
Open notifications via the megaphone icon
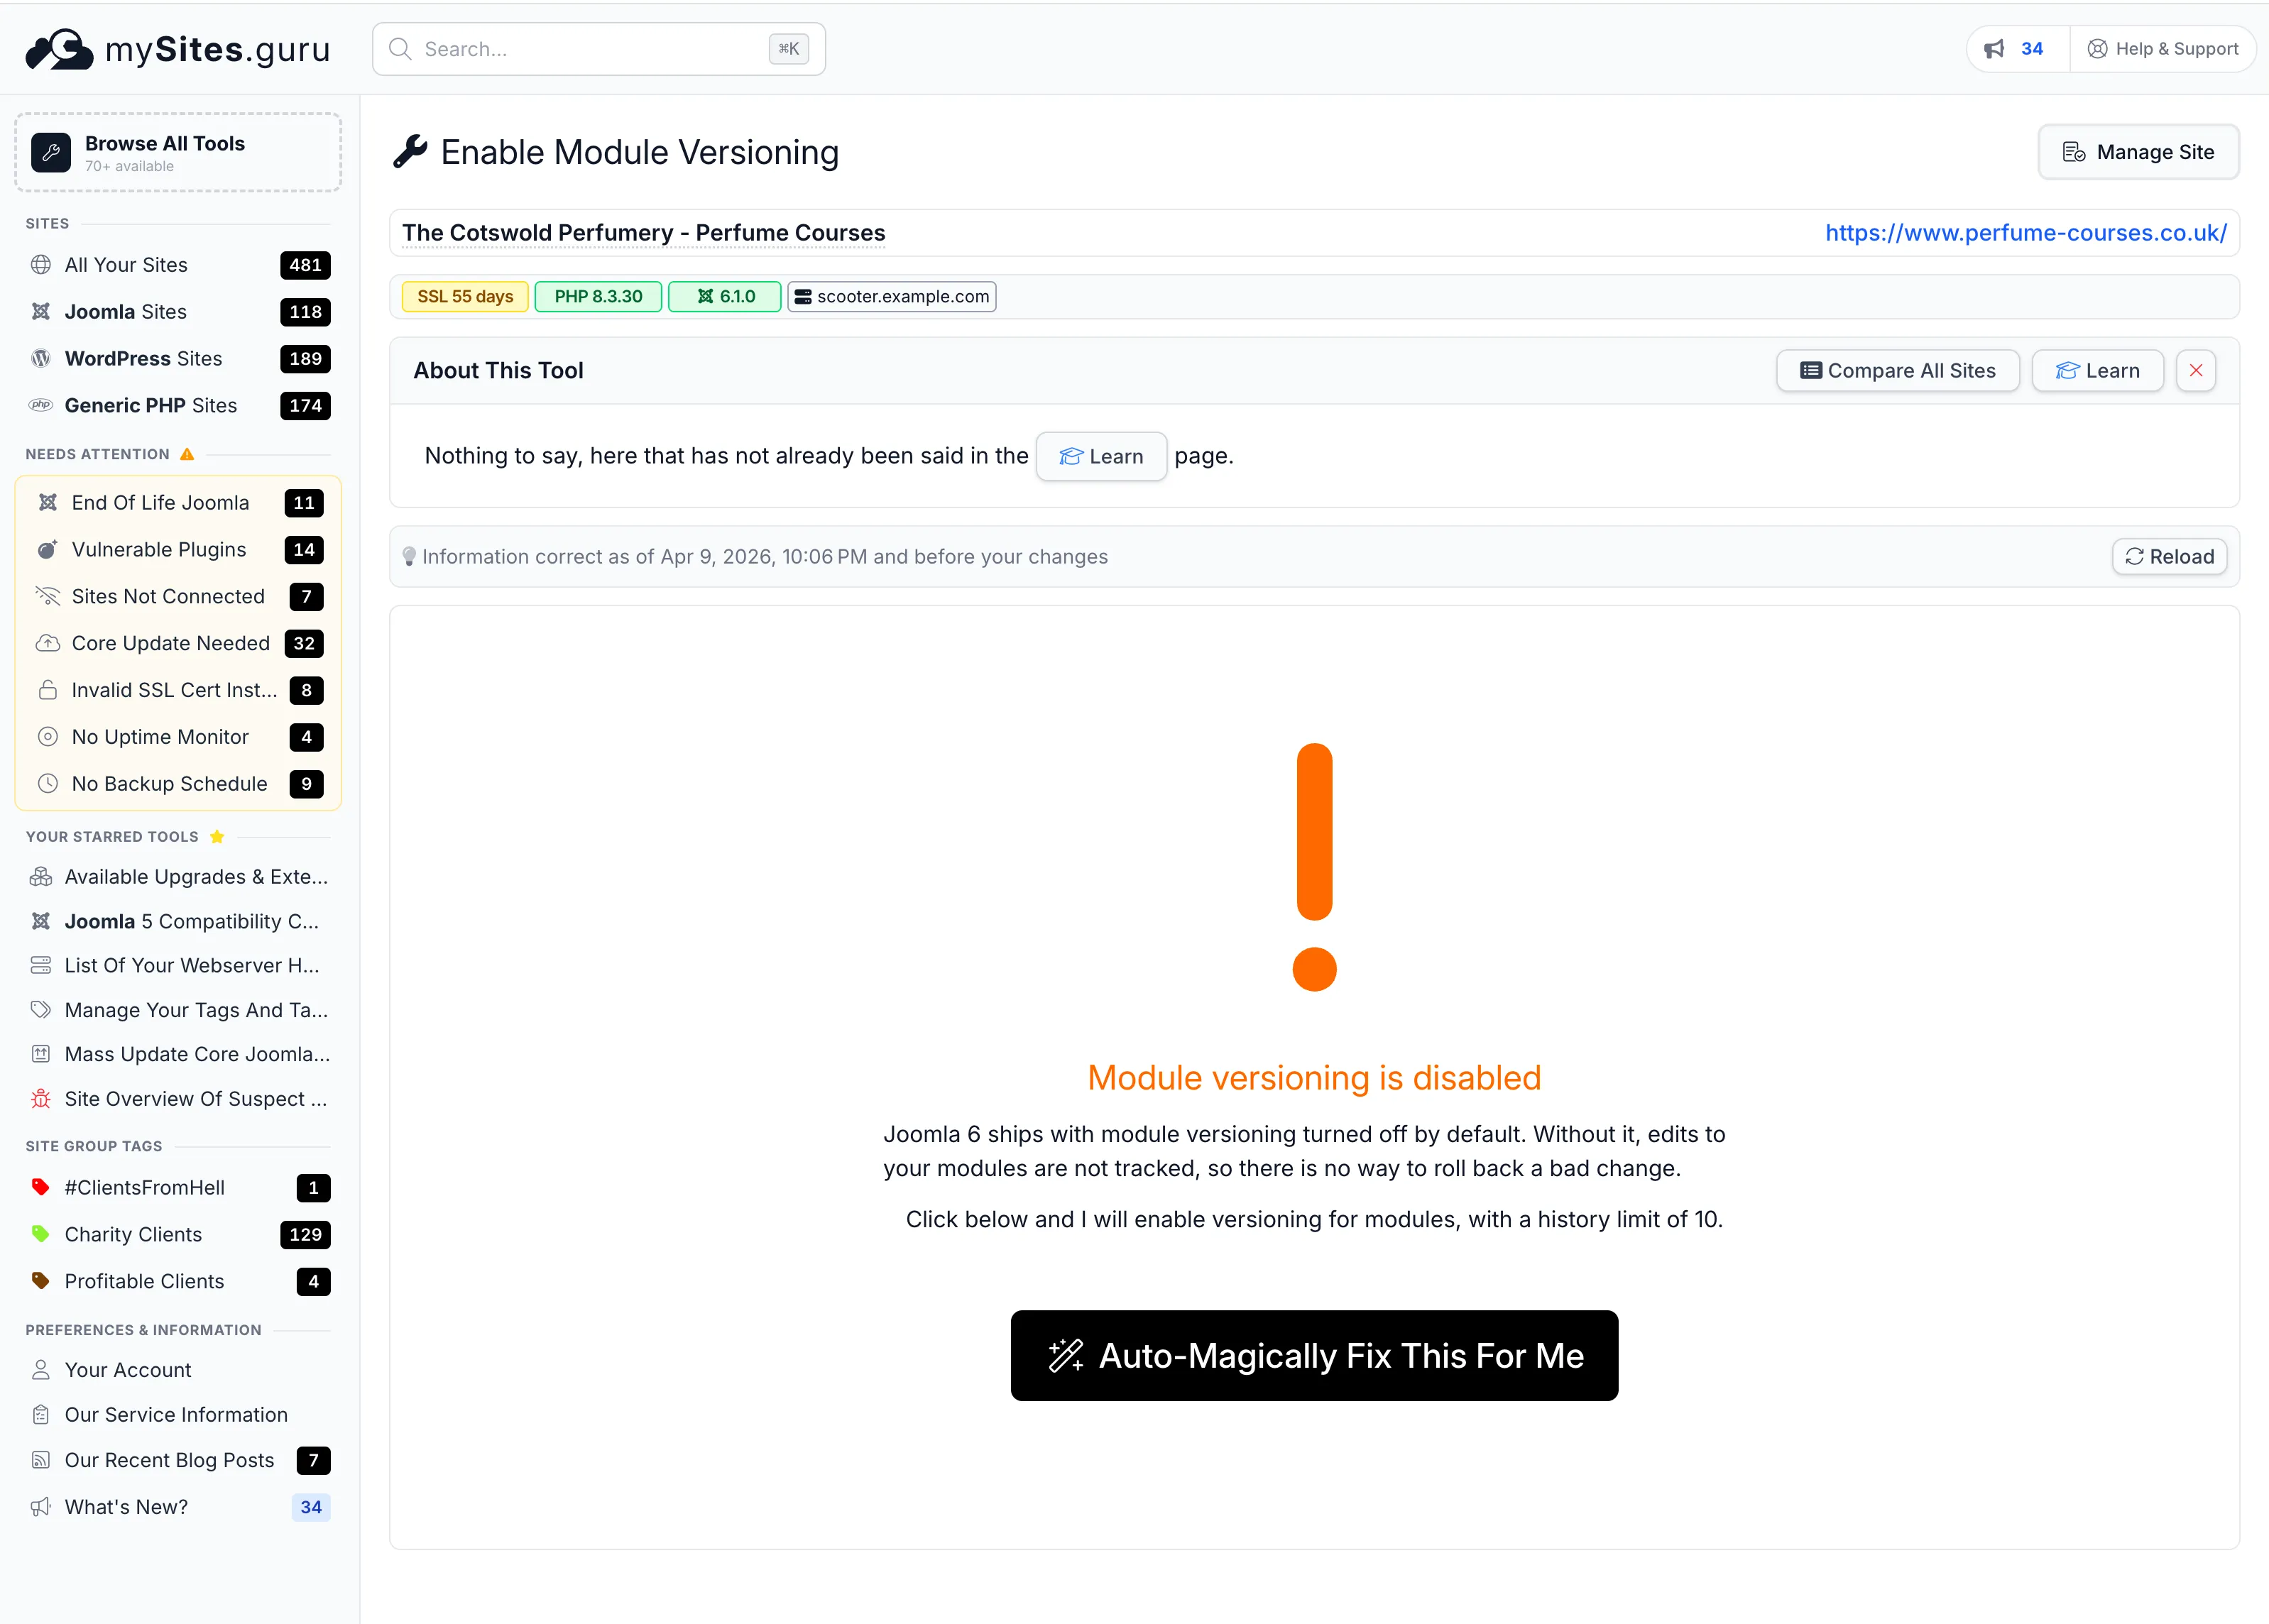pos(1995,48)
